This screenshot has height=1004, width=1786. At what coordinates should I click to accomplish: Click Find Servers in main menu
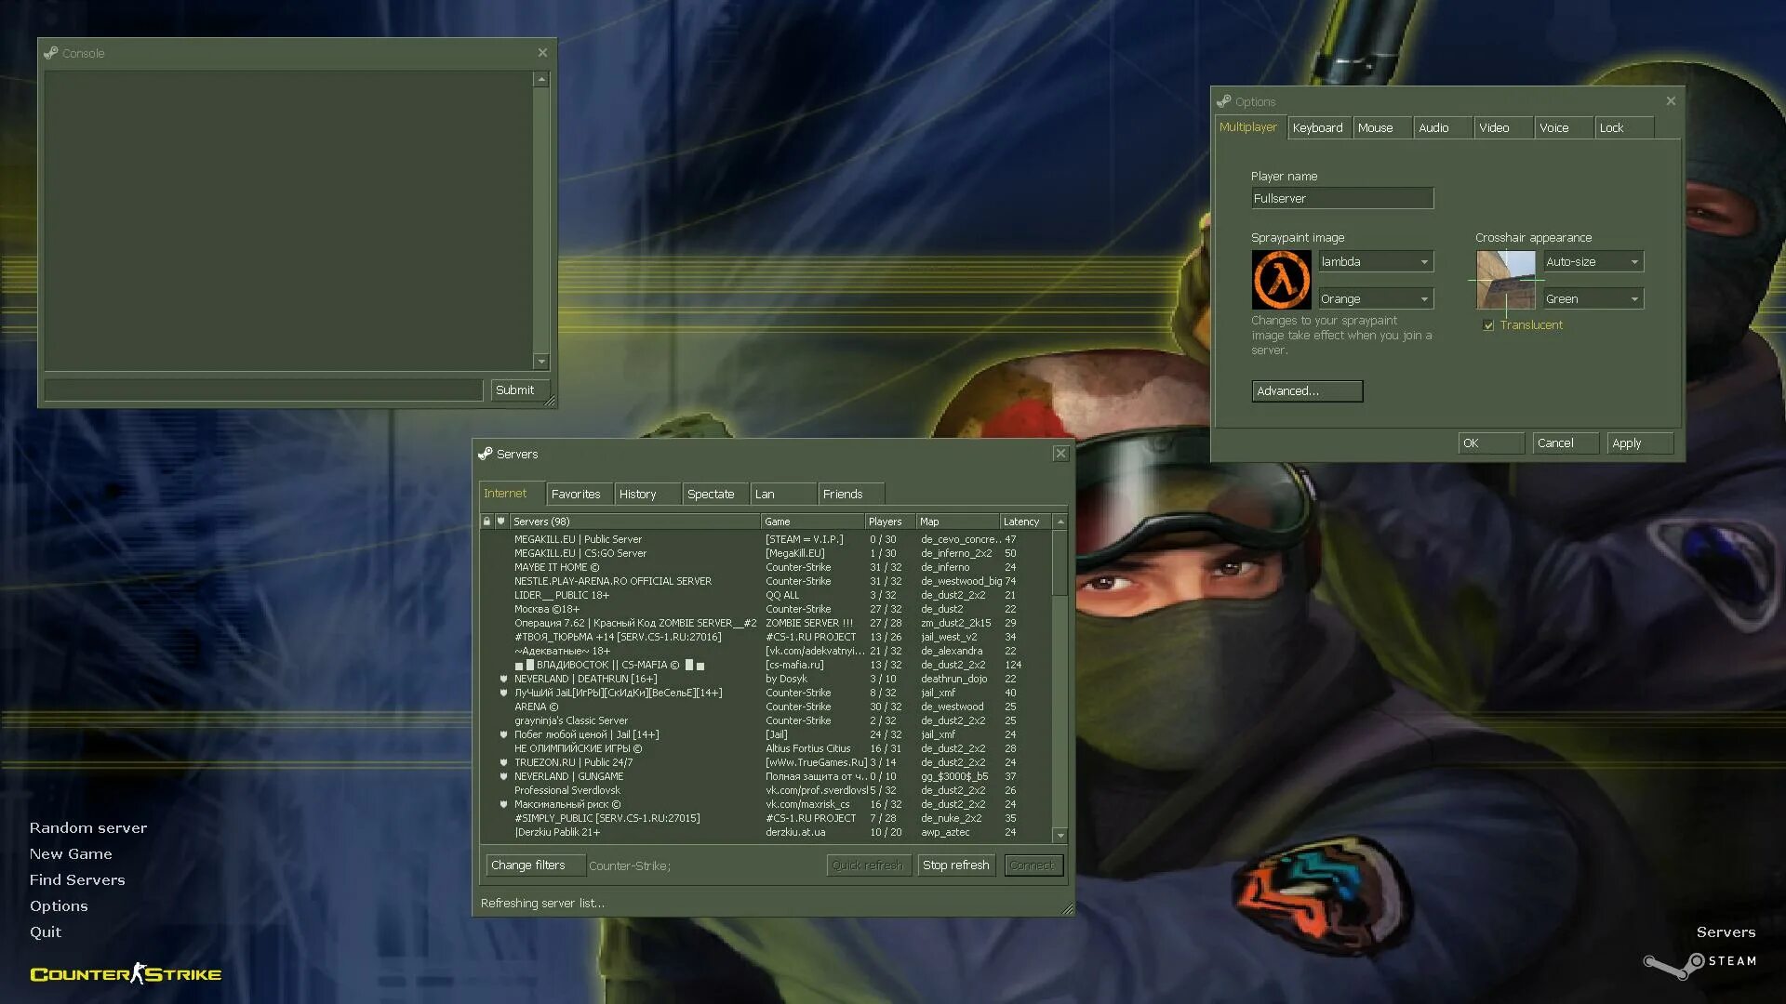(77, 880)
